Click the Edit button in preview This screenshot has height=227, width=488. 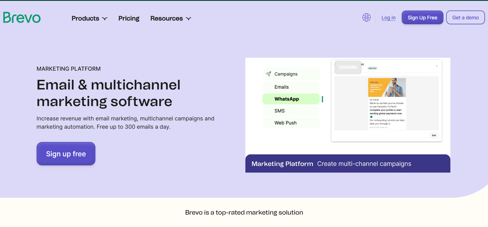point(434,135)
